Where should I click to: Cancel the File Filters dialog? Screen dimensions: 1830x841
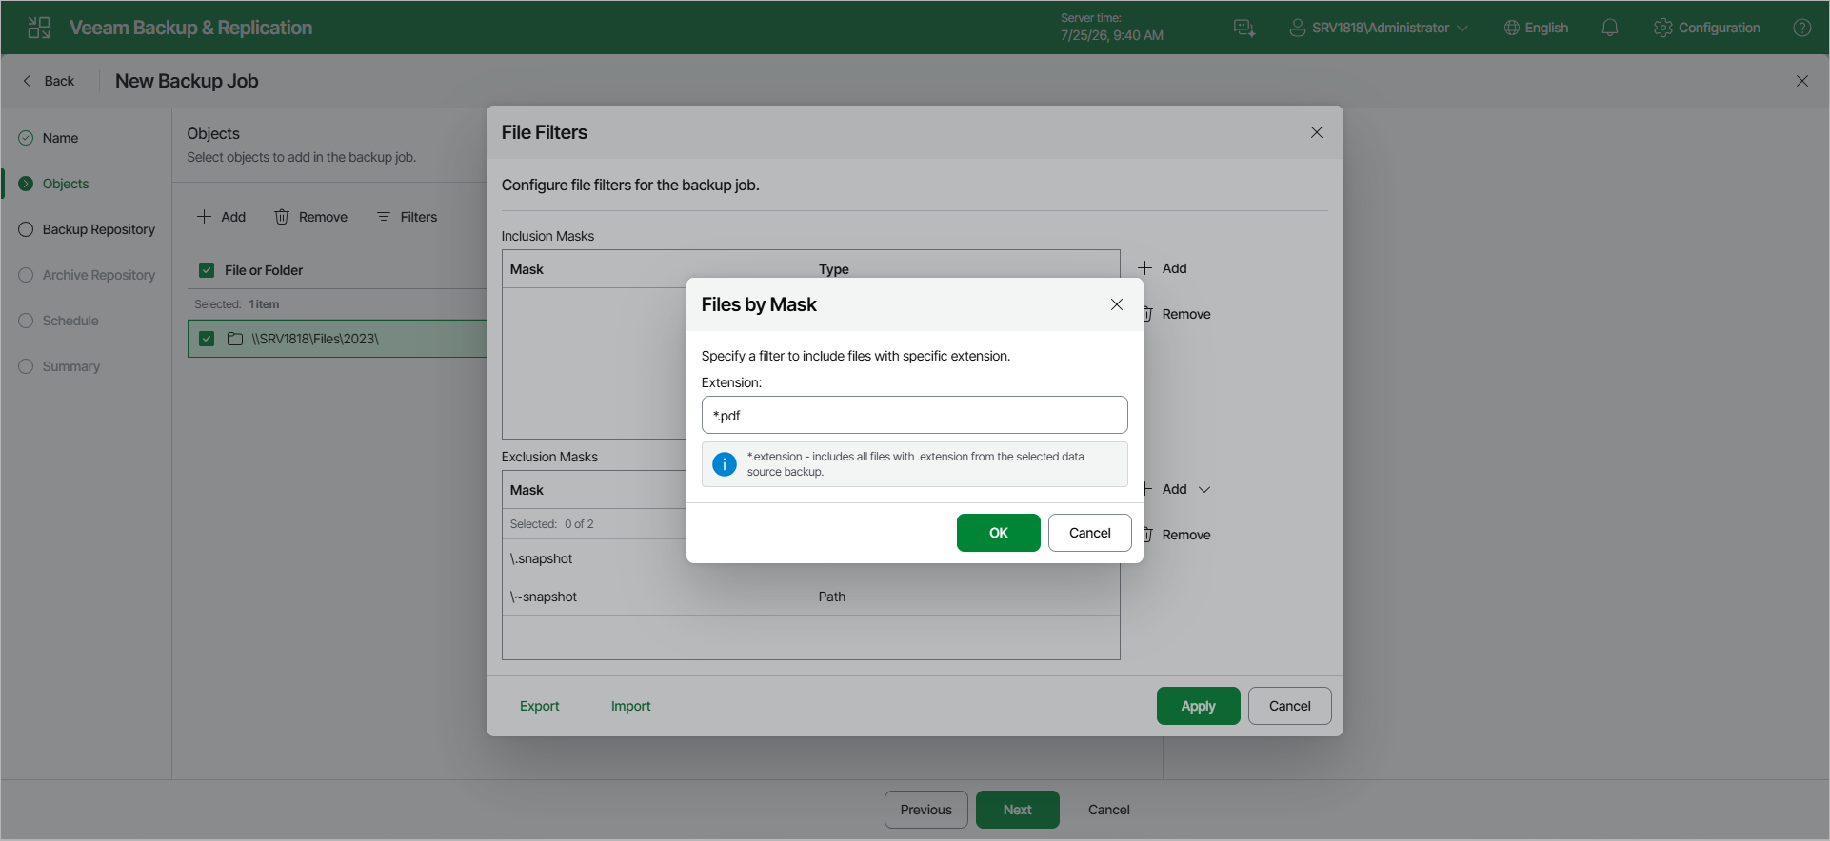(1290, 706)
